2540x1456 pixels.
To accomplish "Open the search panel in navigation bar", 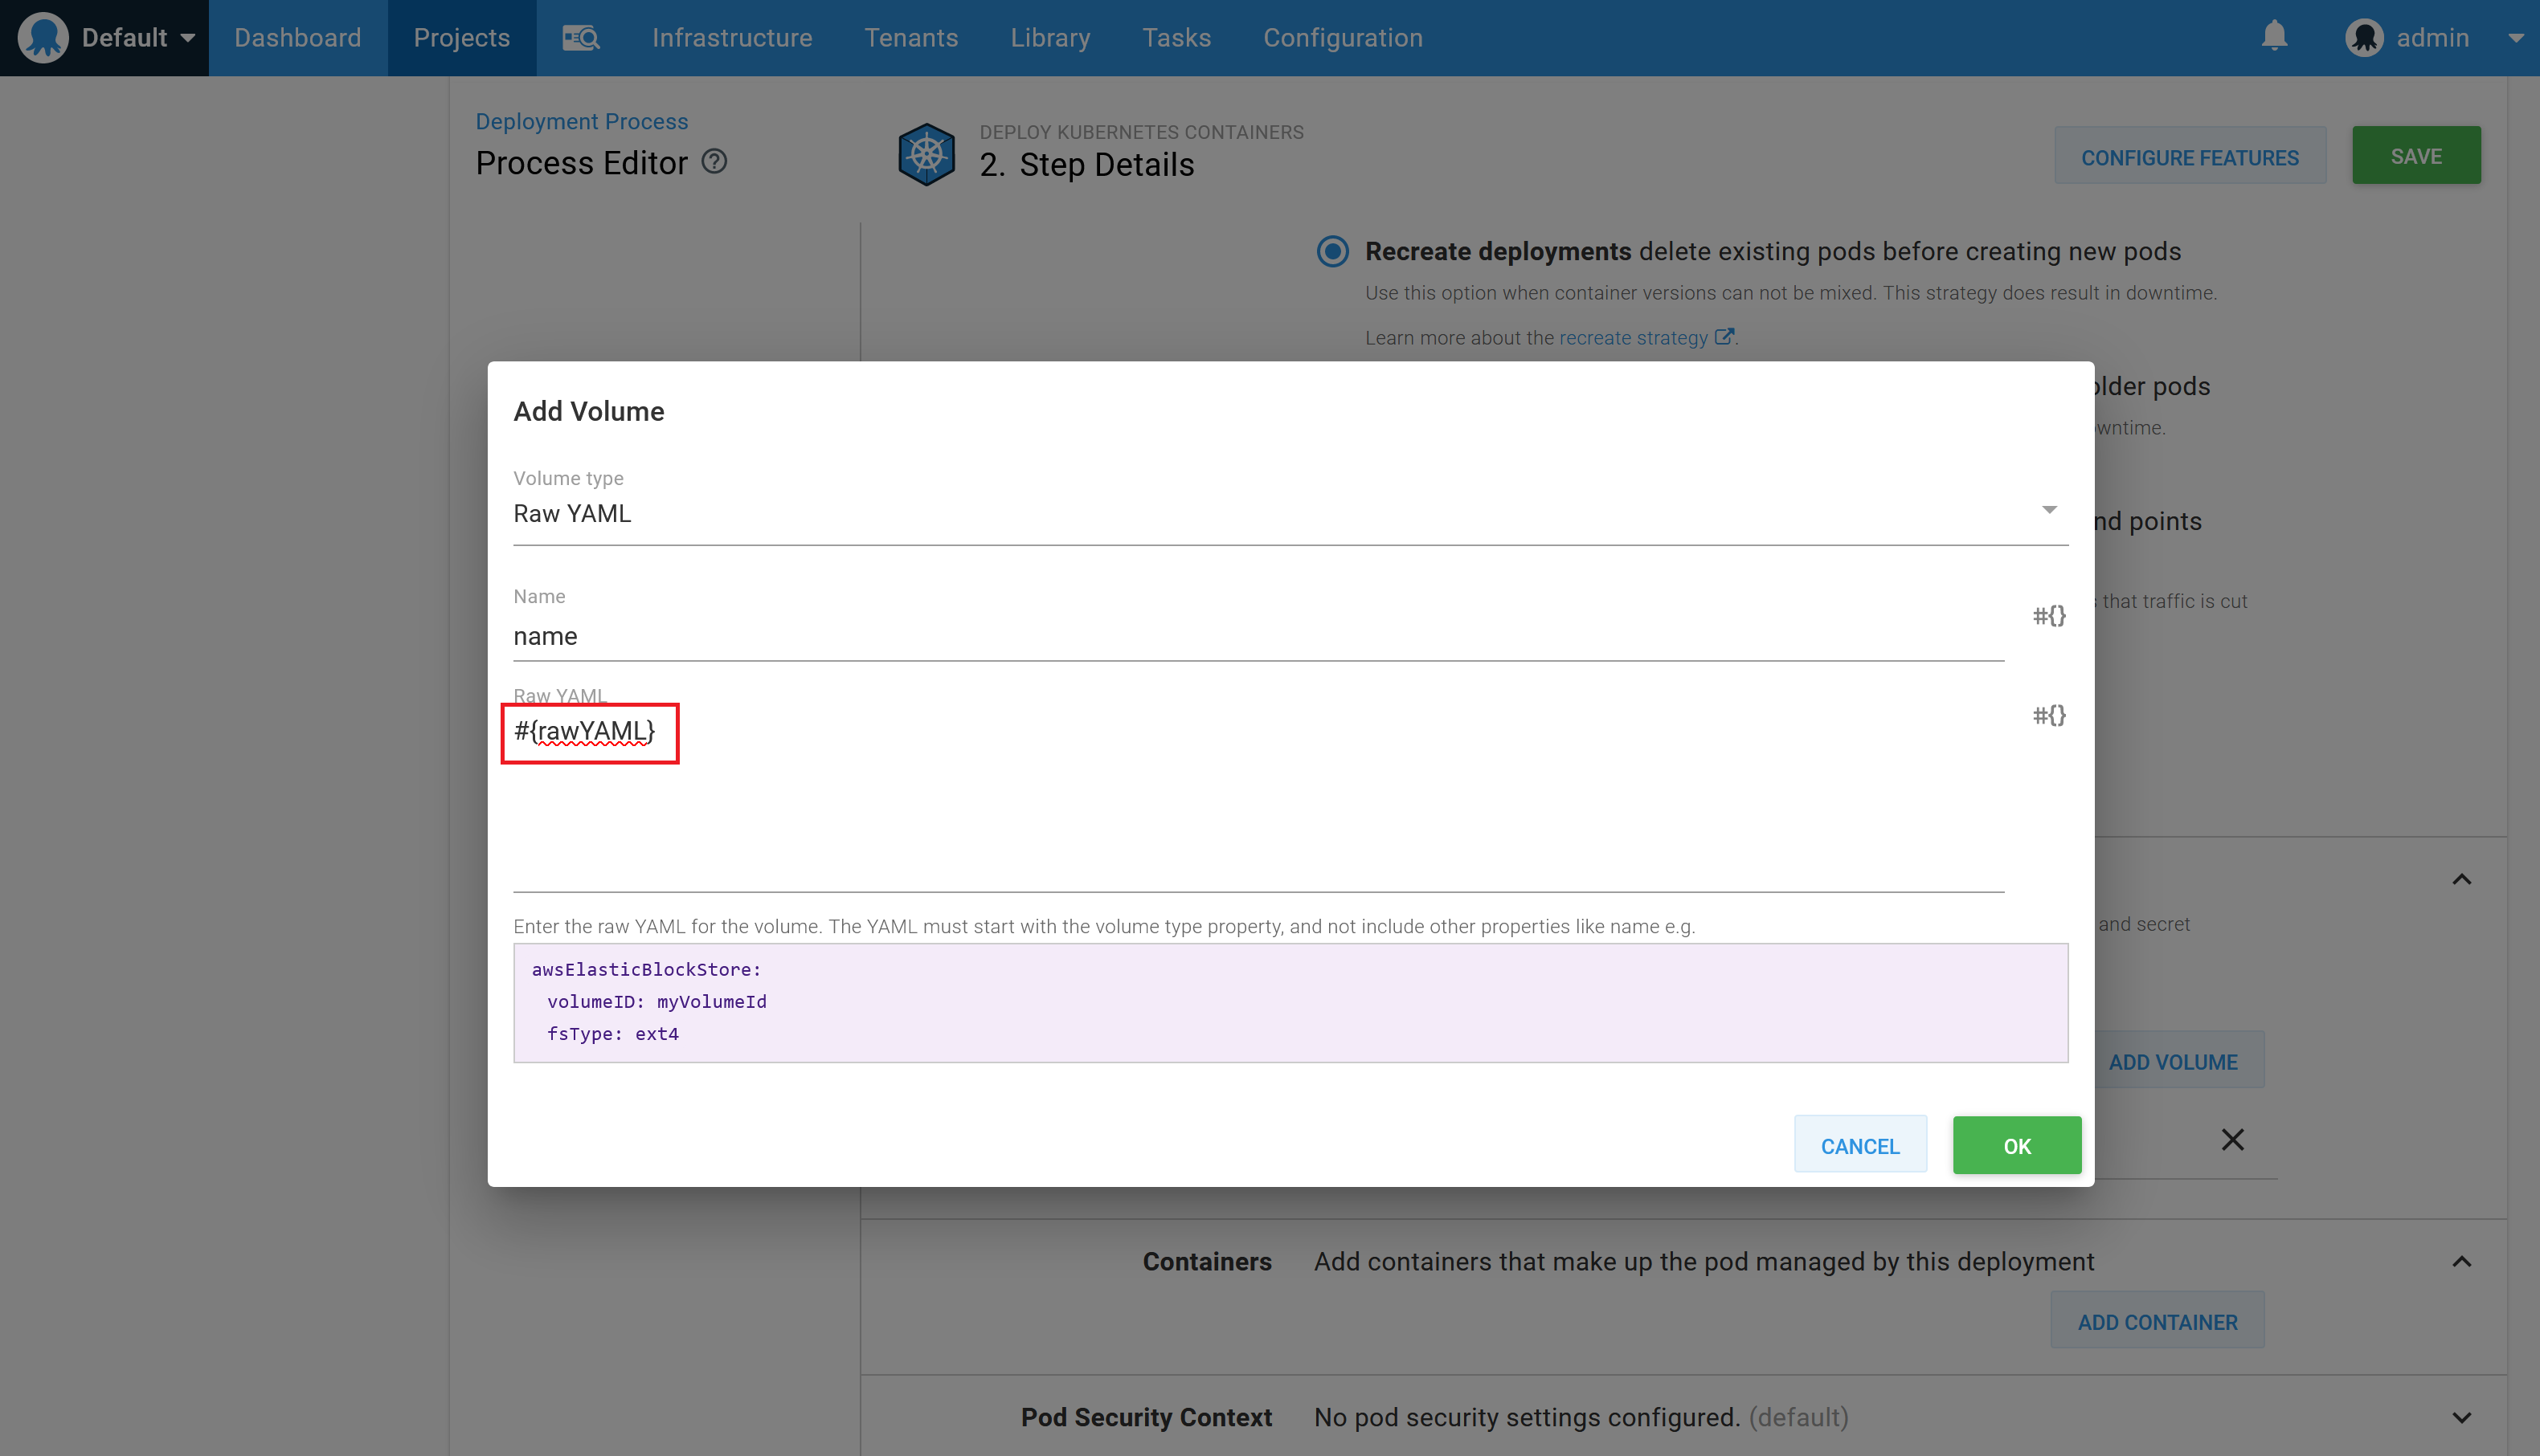I will [580, 37].
